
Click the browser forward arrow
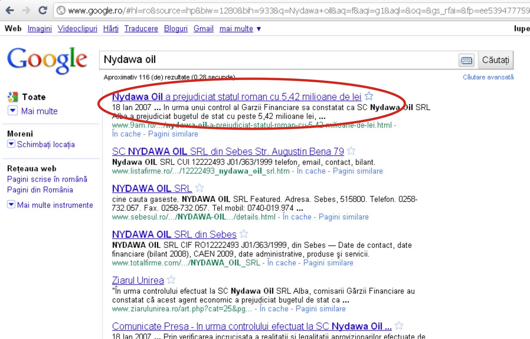[x=26, y=10]
